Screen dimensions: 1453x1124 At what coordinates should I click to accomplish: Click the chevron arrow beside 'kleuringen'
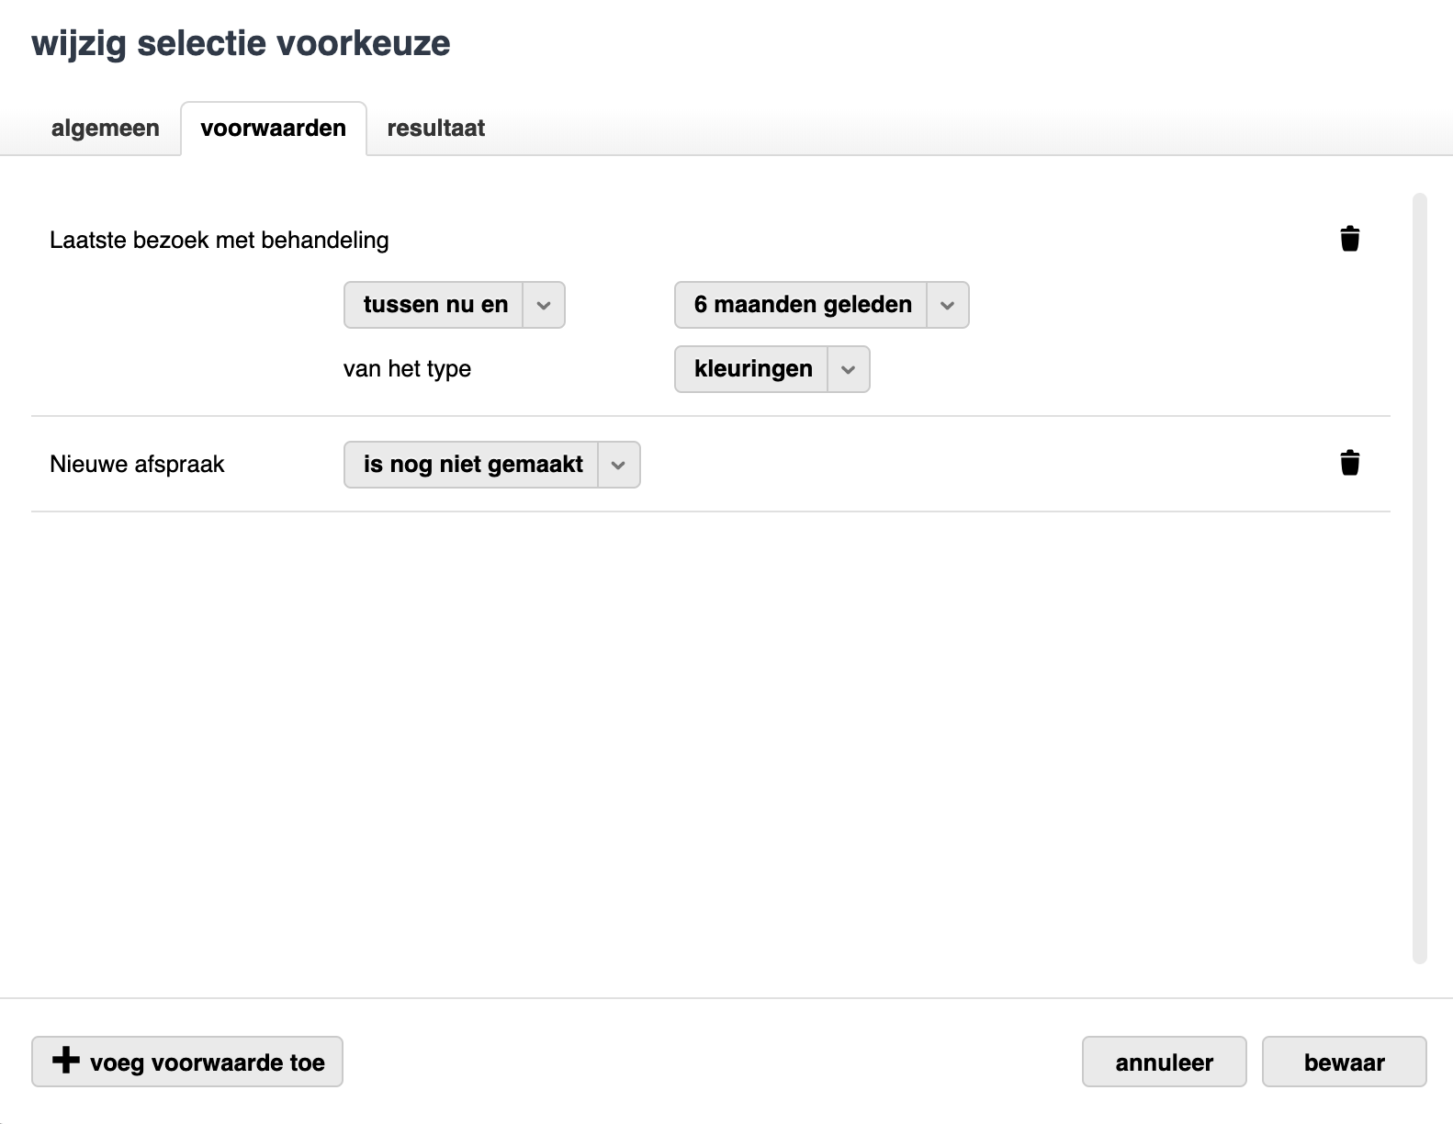pos(849,369)
